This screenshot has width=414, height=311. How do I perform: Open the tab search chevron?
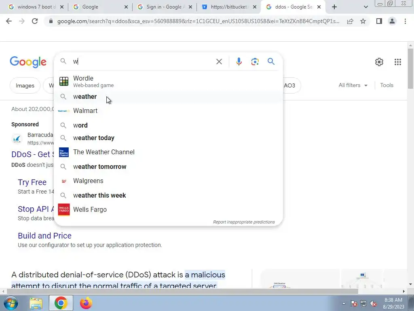click(365, 7)
